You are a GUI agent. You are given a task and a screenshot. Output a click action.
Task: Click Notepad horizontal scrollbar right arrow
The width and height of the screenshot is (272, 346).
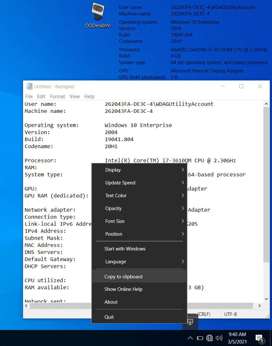pyautogui.click(x=260, y=306)
